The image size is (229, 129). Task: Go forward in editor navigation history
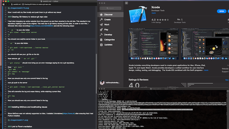click(x=9, y=4)
